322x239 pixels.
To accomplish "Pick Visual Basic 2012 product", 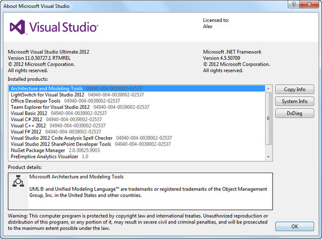I will click(x=29, y=114).
